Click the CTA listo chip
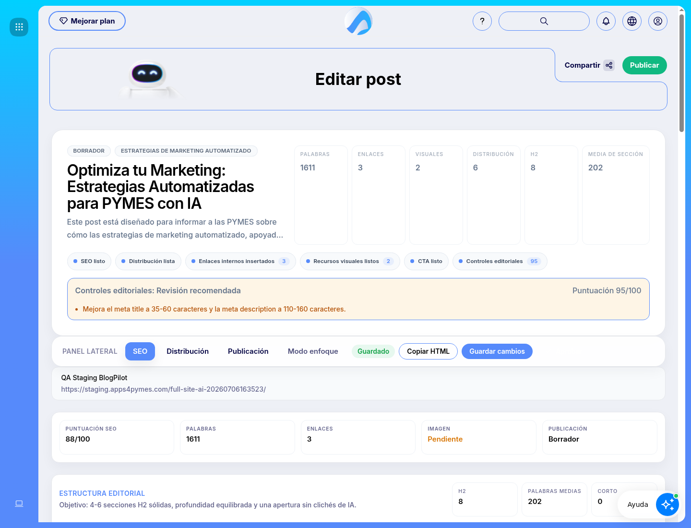Image resolution: width=691 pixels, height=528 pixels. click(427, 261)
